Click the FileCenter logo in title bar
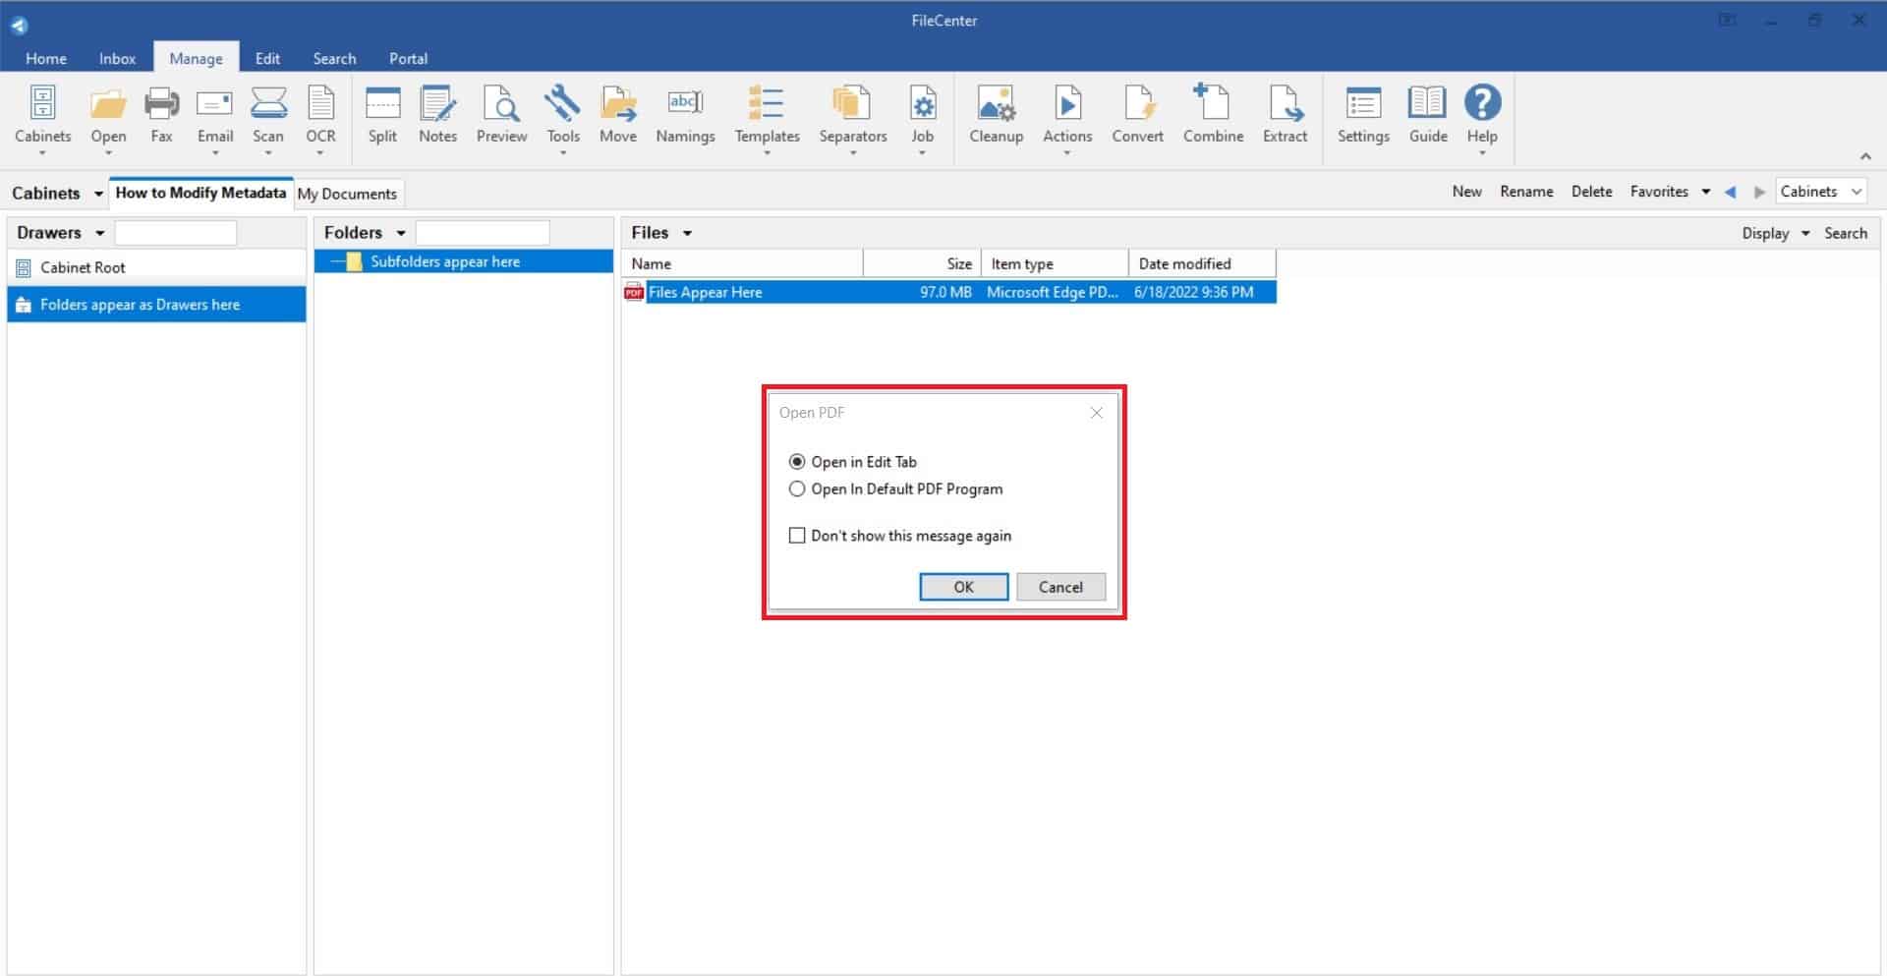This screenshot has height=976, width=1887. click(x=19, y=25)
